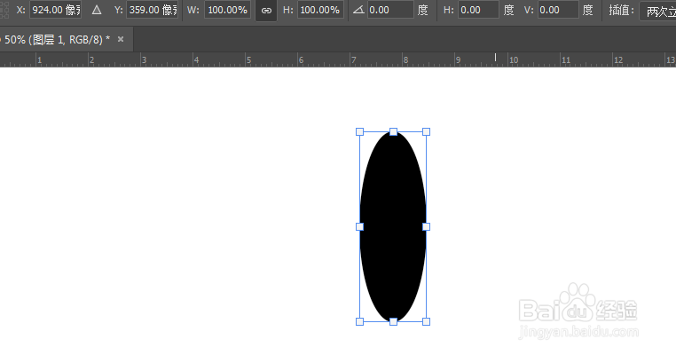This screenshot has width=676, height=355.
Task: Click the middle-left transform handle
Action: pyautogui.click(x=359, y=226)
